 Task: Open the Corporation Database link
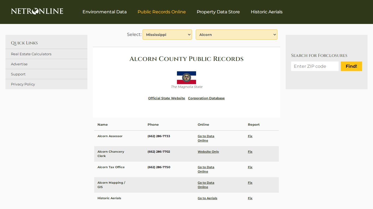coord(206,98)
